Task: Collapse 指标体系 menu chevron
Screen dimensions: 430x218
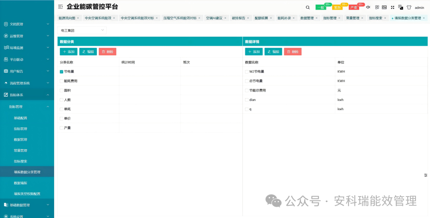Action: (48, 95)
